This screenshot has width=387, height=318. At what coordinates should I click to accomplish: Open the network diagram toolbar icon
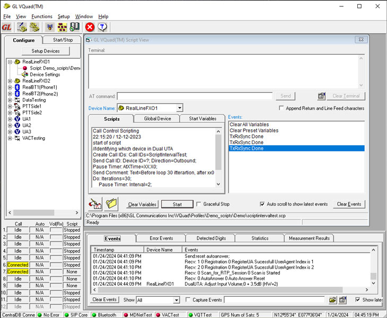[x=62, y=27]
